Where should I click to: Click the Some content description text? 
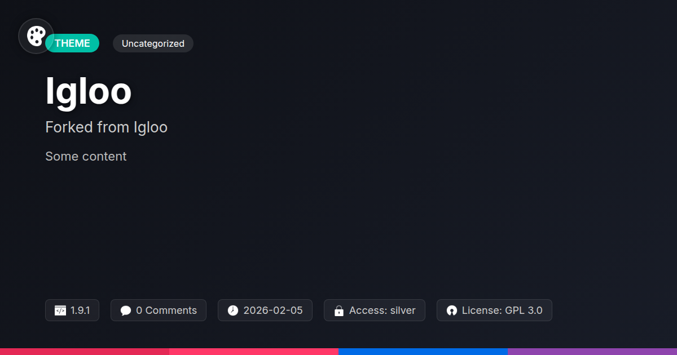coord(86,156)
